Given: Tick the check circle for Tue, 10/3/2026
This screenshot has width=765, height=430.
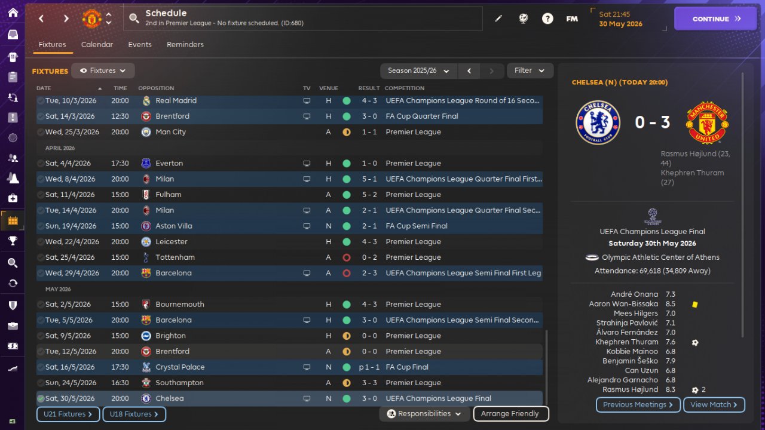Looking at the screenshot, I should [41, 100].
